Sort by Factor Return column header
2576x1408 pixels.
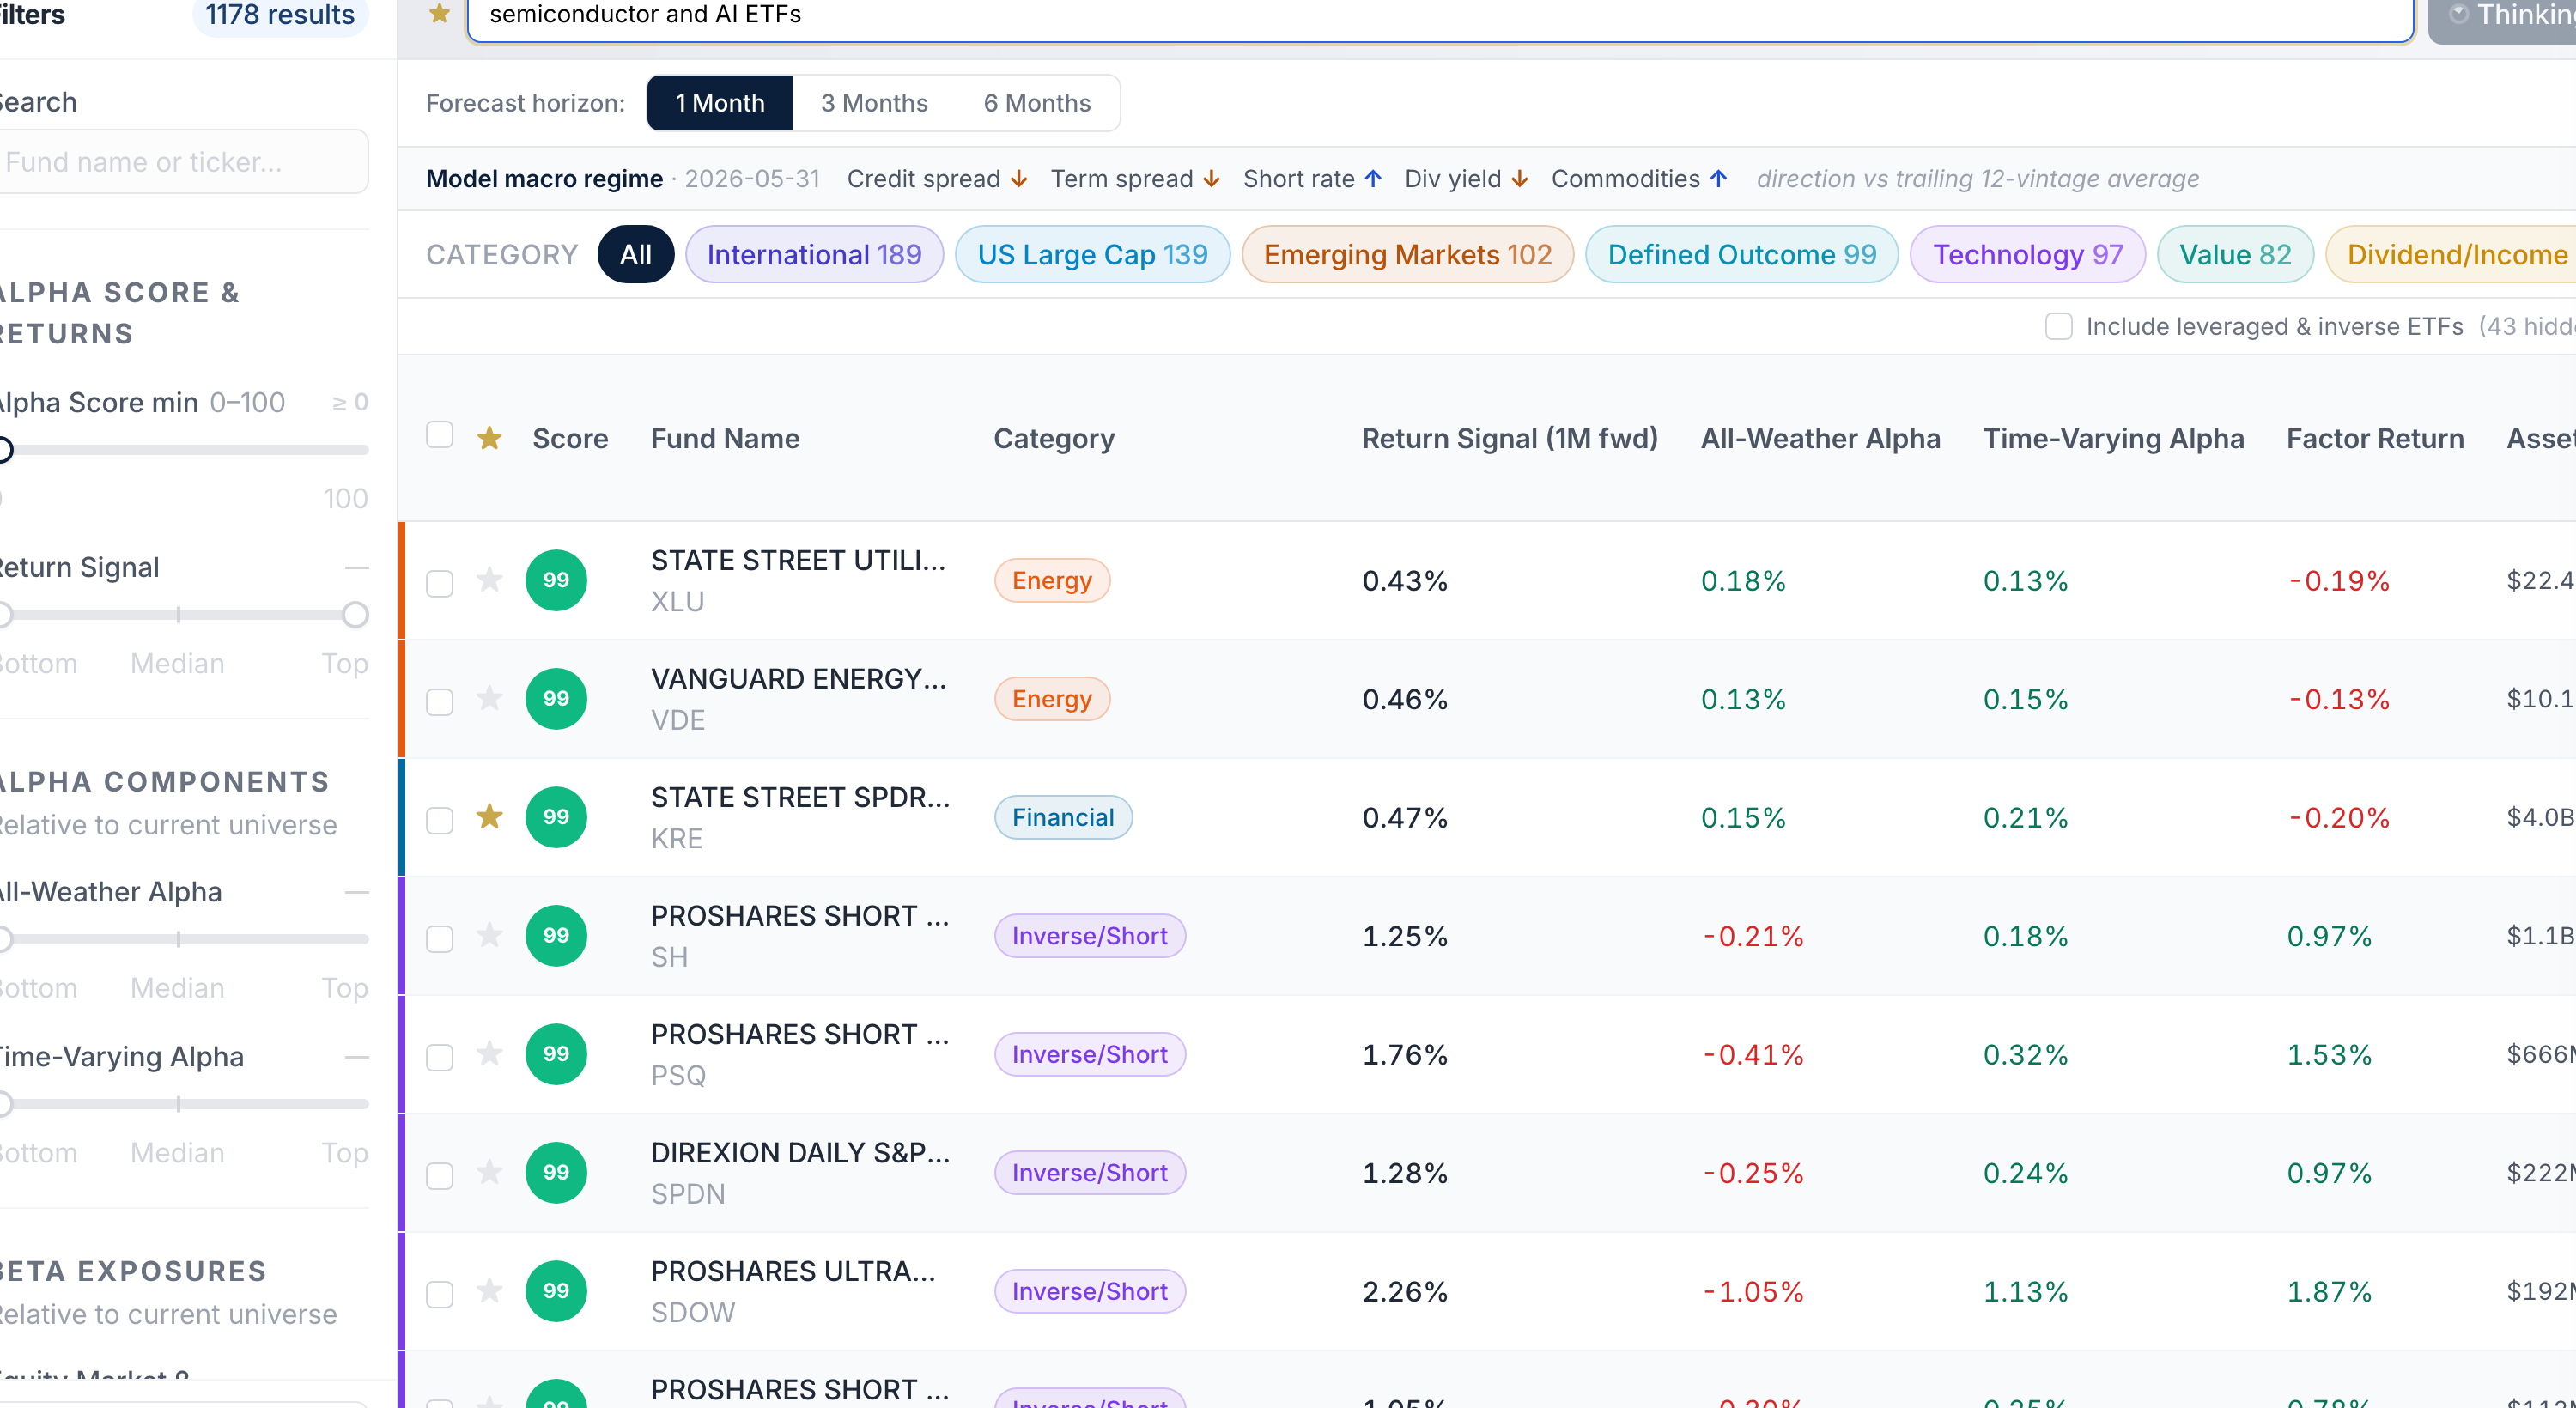tap(2375, 438)
